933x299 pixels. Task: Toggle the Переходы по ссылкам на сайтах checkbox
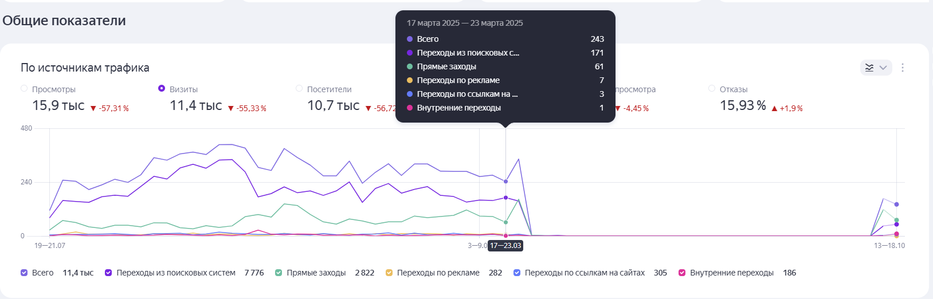click(x=517, y=273)
